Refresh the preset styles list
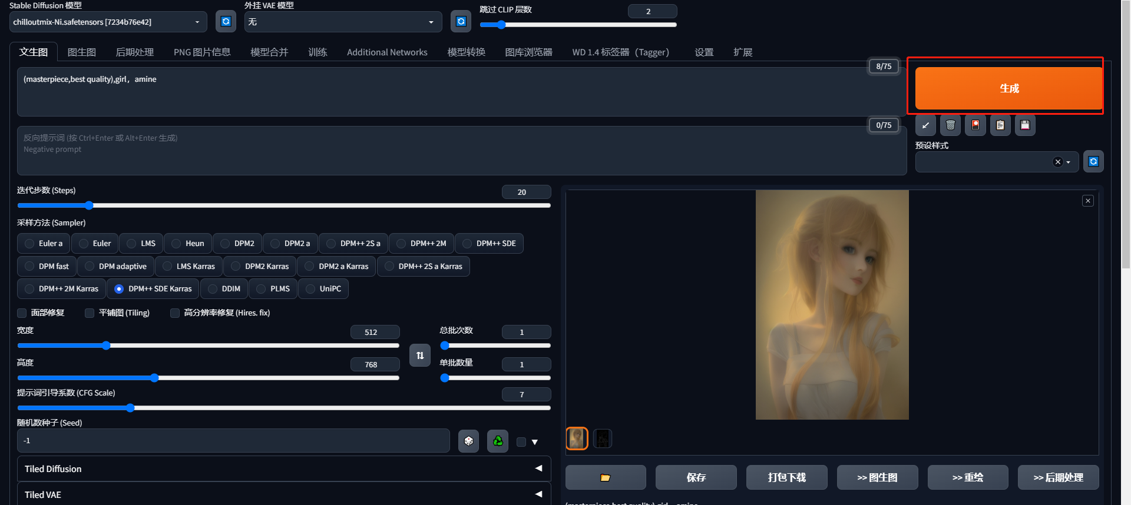Image resolution: width=1131 pixels, height=505 pixels. tap(1093, 161)
